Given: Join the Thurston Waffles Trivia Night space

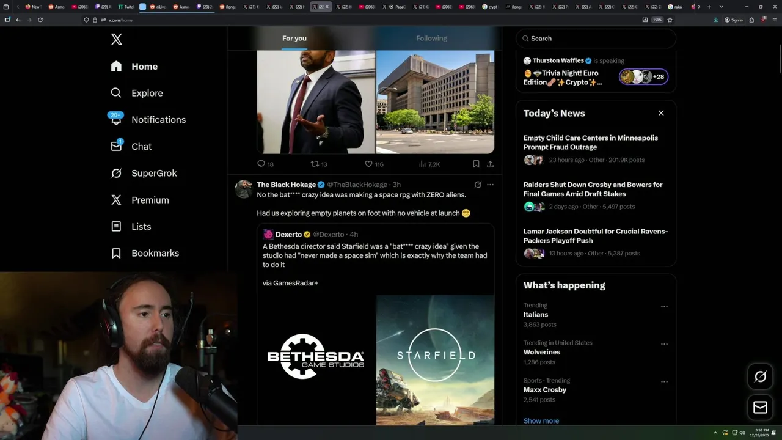Looking at the screenshot, I should click(596, 73).
